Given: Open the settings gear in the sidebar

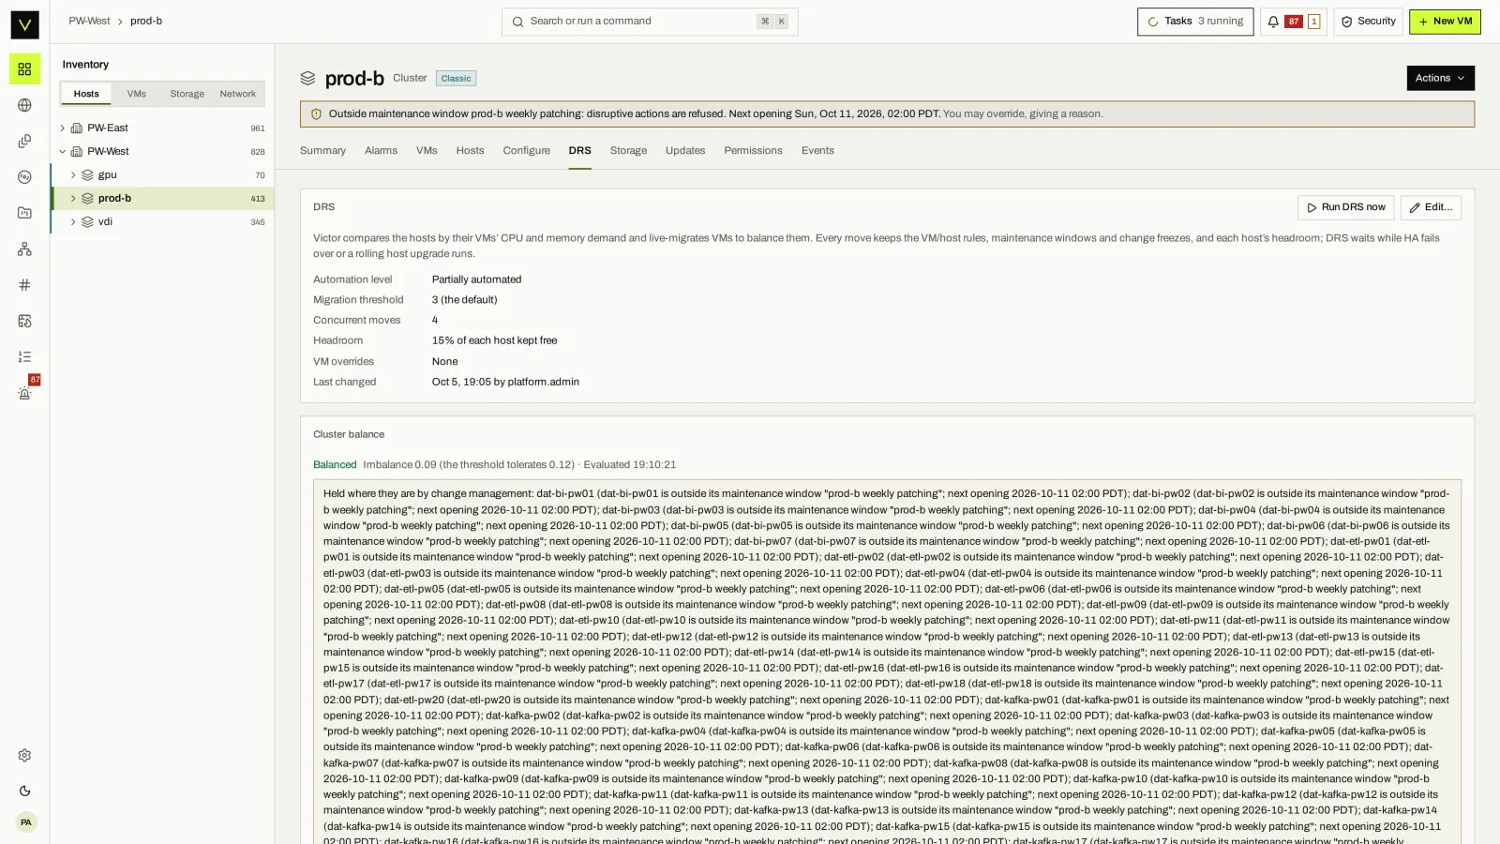Looking at the screenshot, I should [x=24, y=755].
